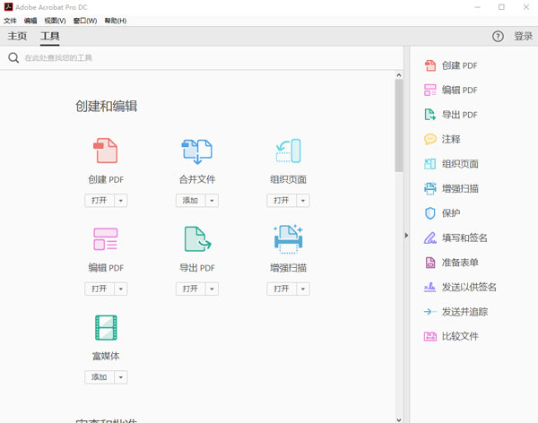Click the 合并文件 tool icon
Screen dimensions: 538x423
click(197, 151)
